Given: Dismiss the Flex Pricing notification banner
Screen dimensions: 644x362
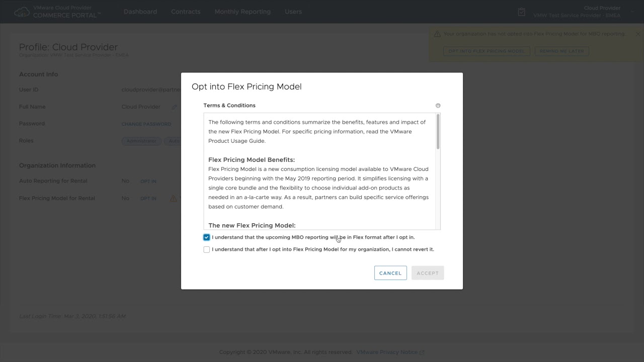Looking at the screenshot, I should coord(637,34).
